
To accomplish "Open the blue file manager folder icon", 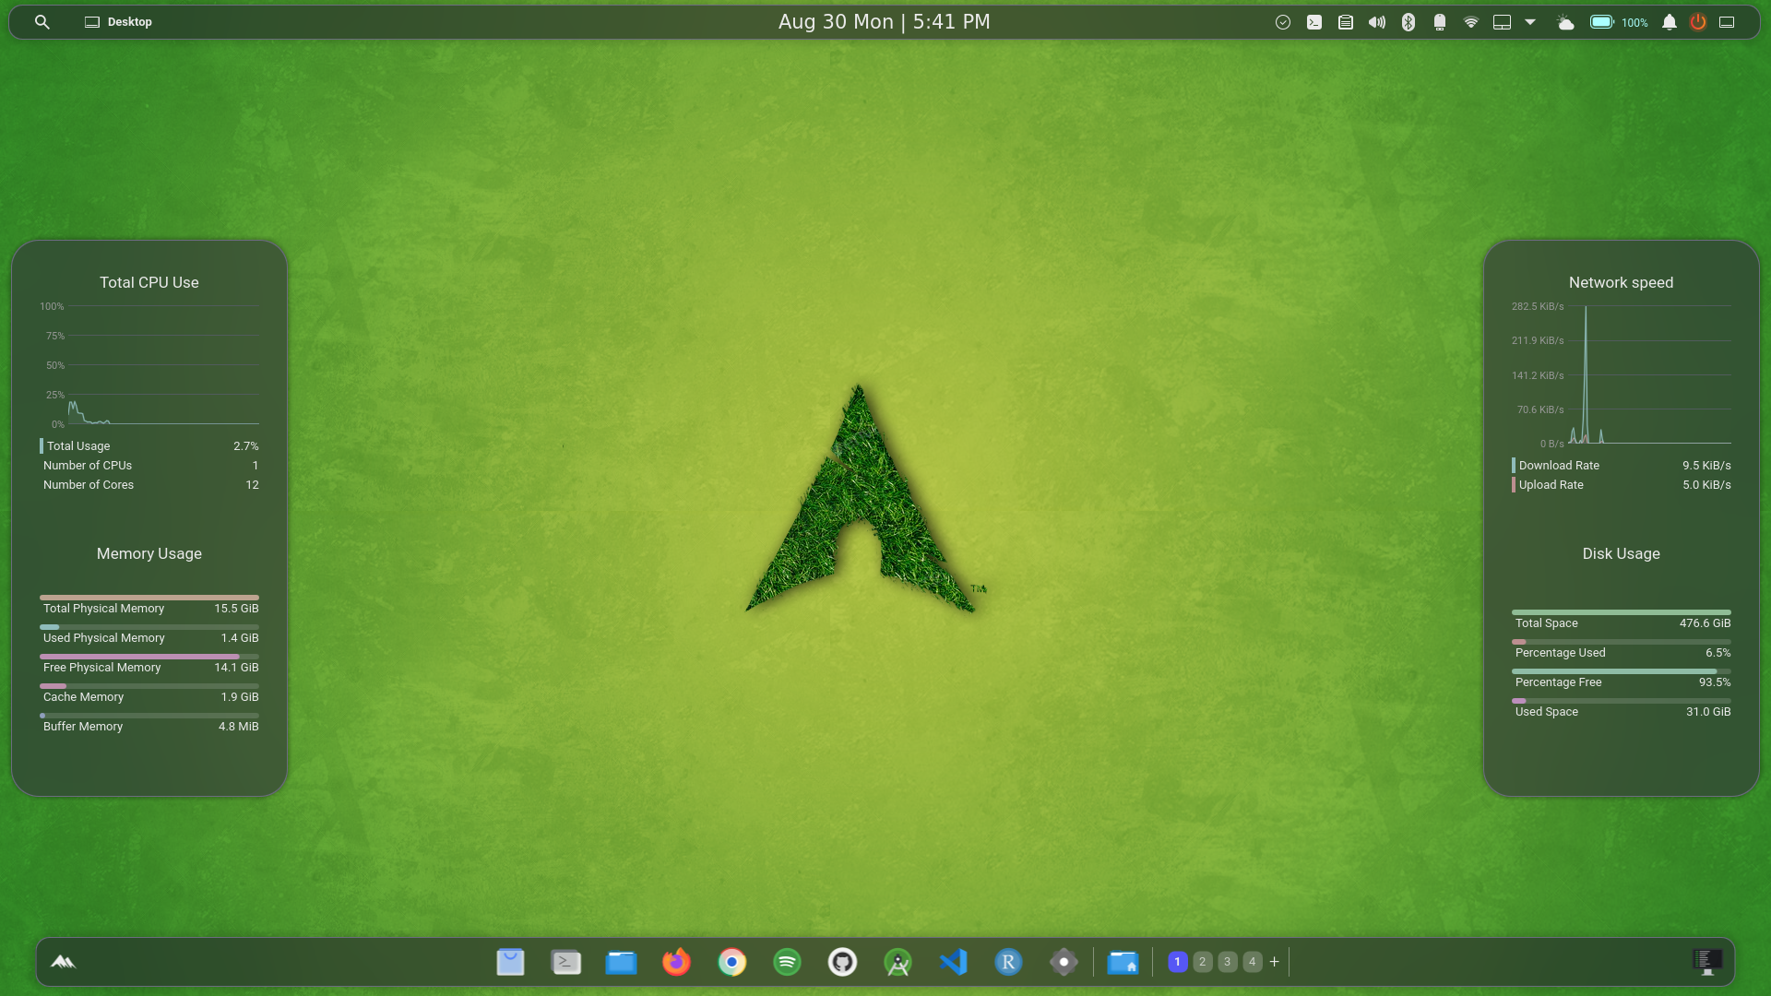I will click(621, 962).
